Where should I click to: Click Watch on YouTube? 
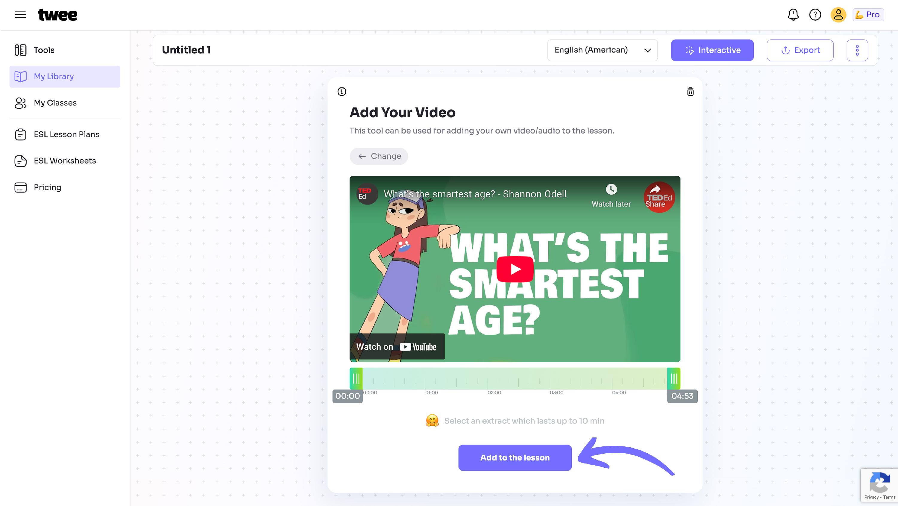pos(397,347)
